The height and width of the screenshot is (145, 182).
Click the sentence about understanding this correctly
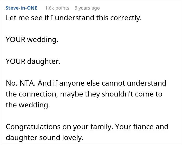[x=74, y=18]
